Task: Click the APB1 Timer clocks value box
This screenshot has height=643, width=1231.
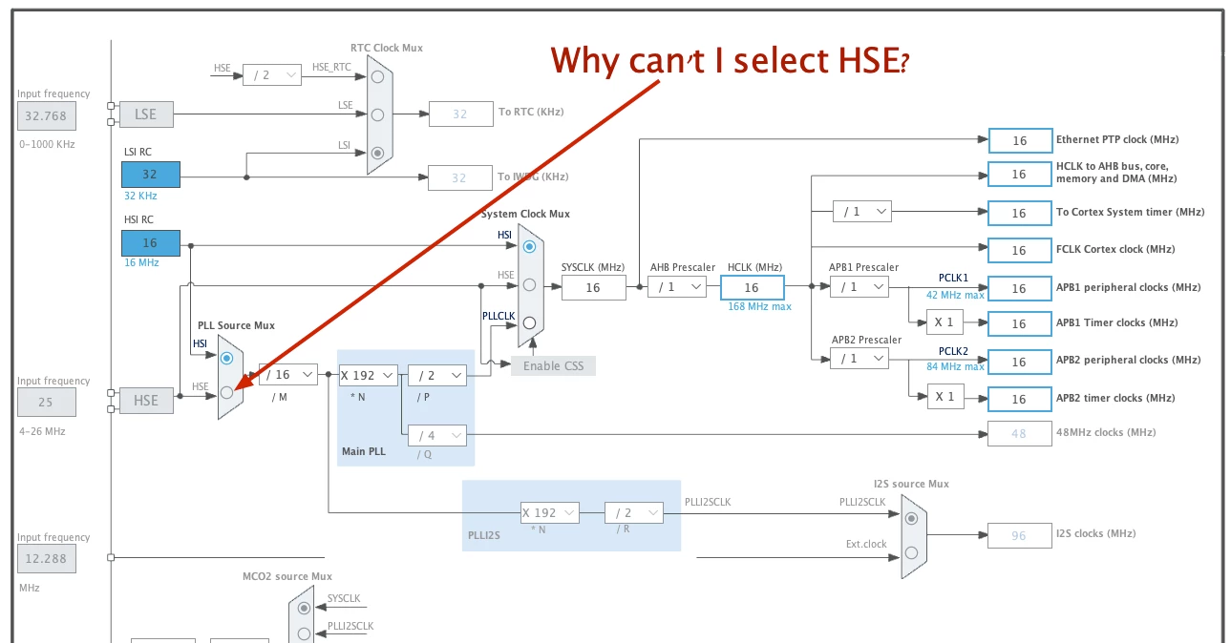Action: click(x=1020, y=323)
